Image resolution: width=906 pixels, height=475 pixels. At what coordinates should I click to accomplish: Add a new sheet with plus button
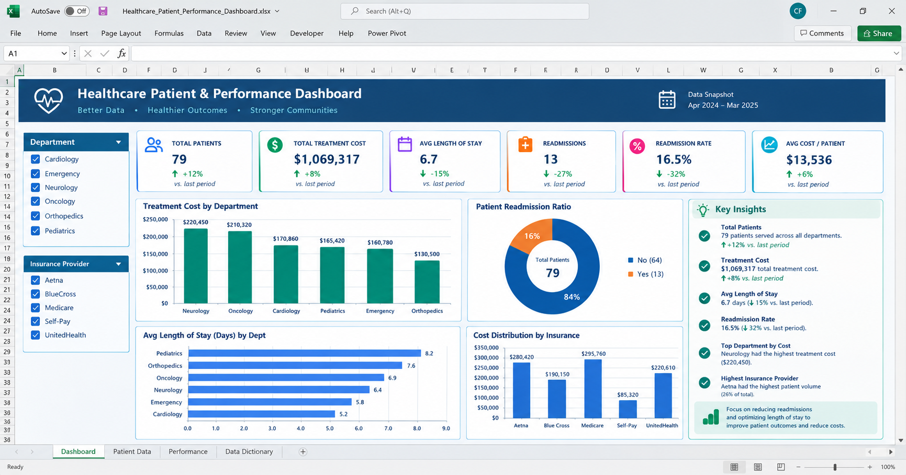pyautogui.click(x=303, y=451)
